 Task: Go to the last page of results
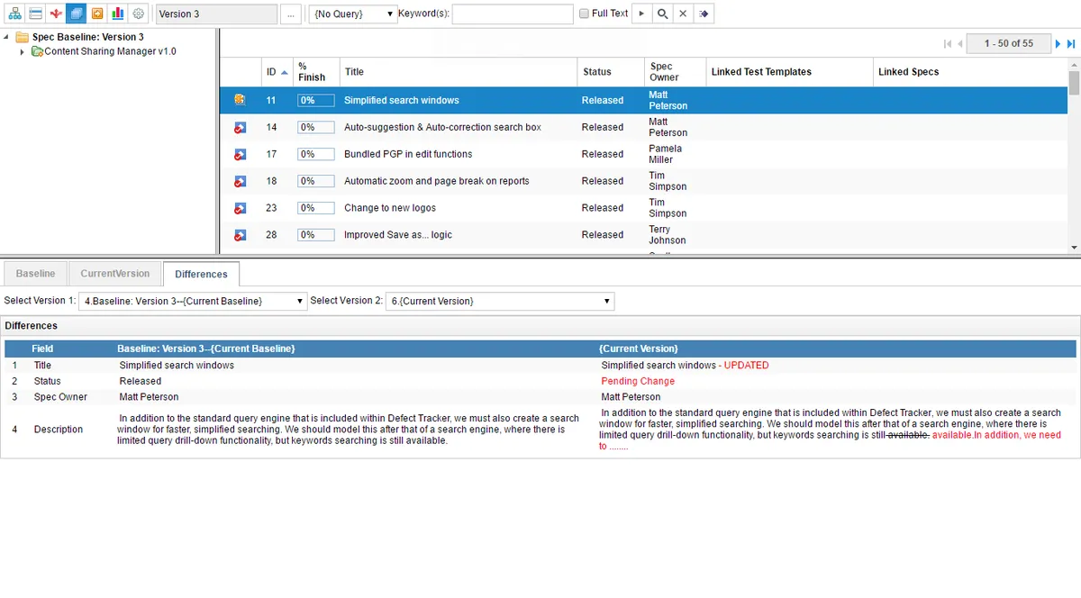pyautogui.click(x=1071, y=43)
